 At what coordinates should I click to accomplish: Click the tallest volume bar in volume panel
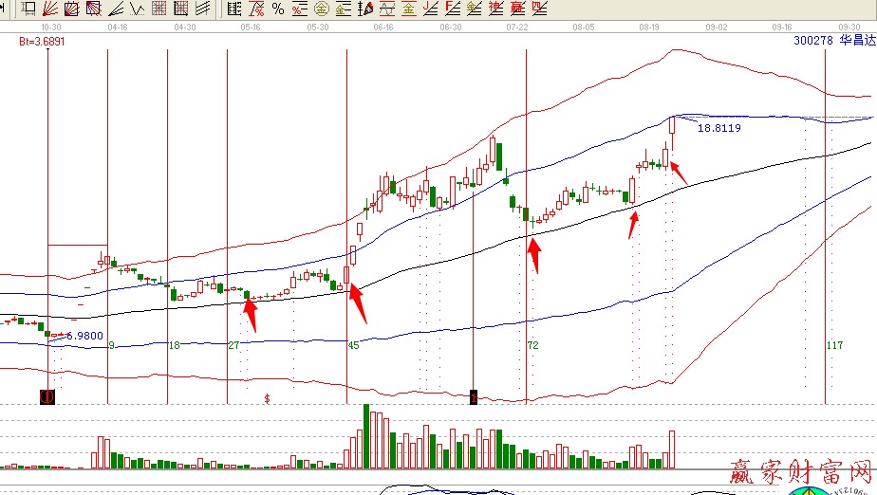coord(367,437)
